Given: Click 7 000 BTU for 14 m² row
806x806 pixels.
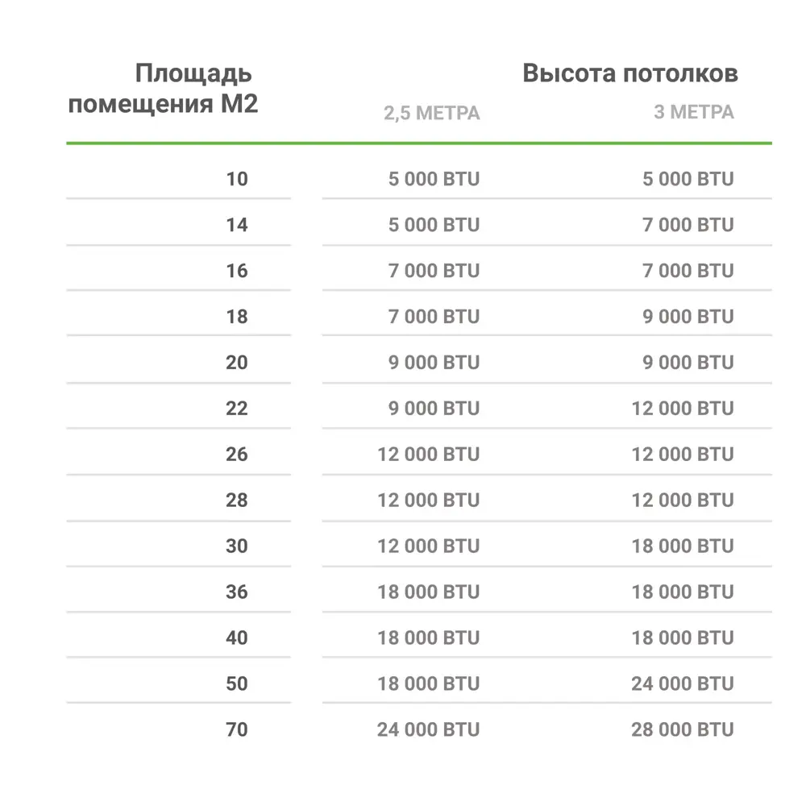Looking at the screenshot, I should point(688,225).
